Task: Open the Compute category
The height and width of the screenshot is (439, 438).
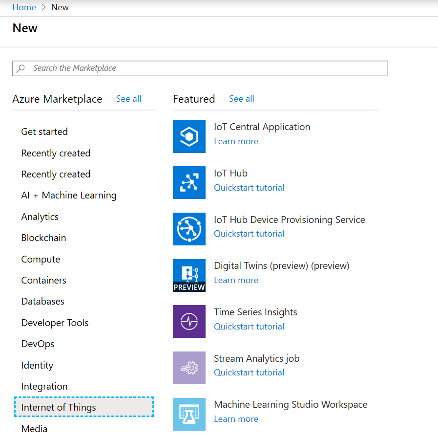Action: click(41, 260)
